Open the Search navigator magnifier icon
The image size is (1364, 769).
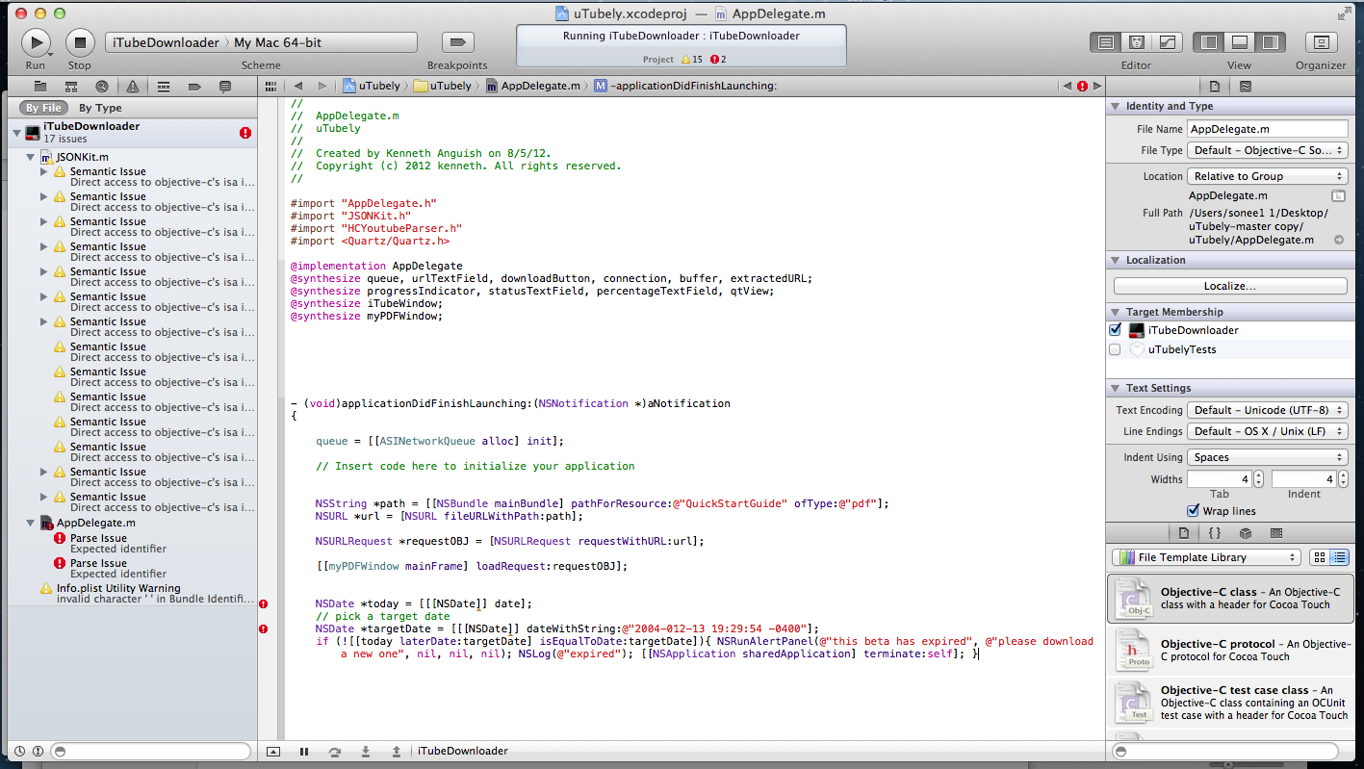pos(101,86)
